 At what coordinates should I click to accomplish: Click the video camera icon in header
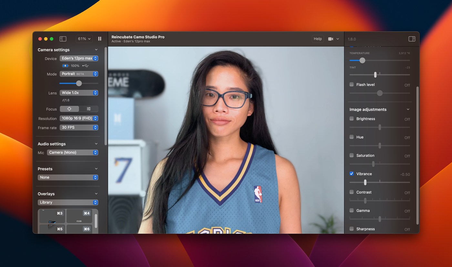[x=331, y=39]
